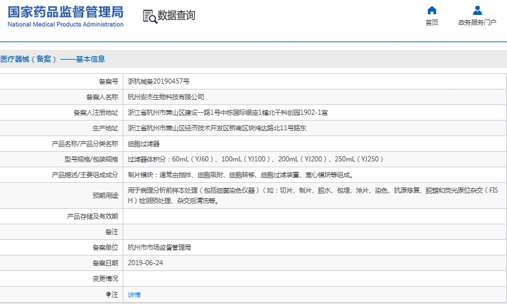Select record number 浙杭械备20190457号
This screenshot has width=507, height=308.
tap(158, 81)
